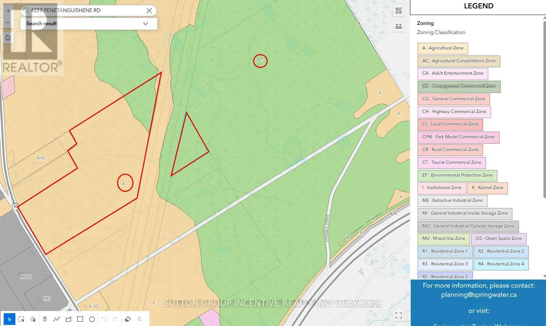Image resolution: width=546 pixels, height=326 pixels.
Task: Open the measurement ruler tool
Action: click(x=399, y=26)
